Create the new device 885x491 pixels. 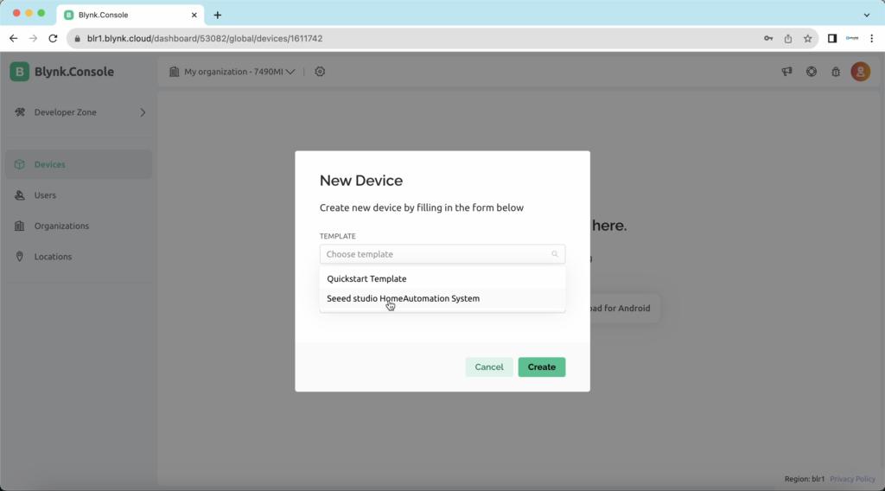[541, 367]
